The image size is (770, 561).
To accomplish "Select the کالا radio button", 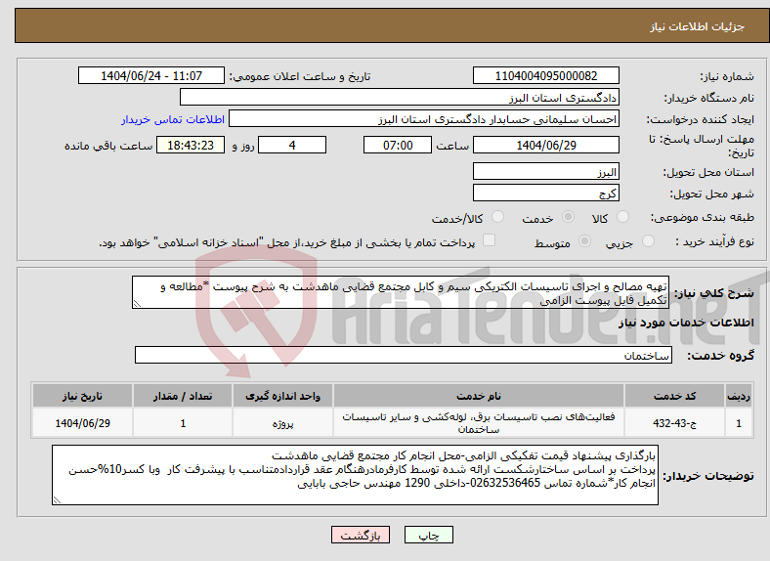I will (x=622, y=217).
